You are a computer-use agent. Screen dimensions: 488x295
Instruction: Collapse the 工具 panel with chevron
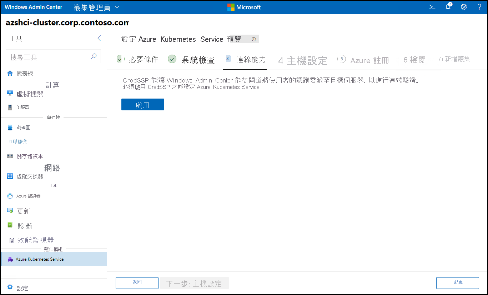(x=99, y=38)
